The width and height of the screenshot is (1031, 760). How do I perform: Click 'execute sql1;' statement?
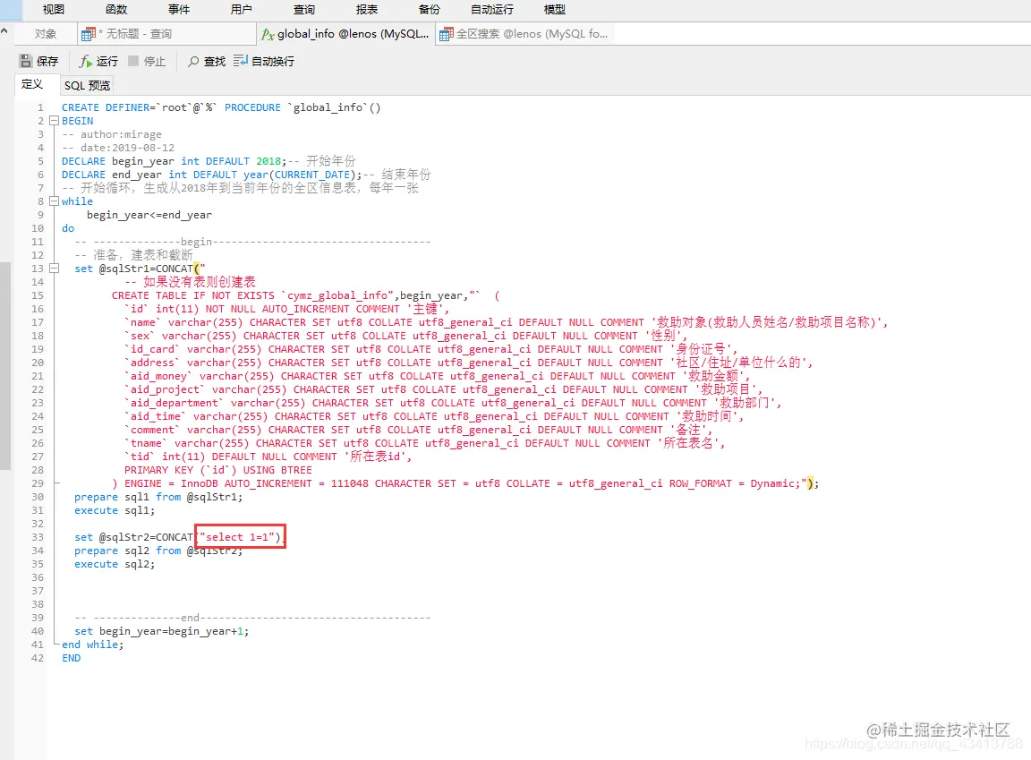pos(115,510)
